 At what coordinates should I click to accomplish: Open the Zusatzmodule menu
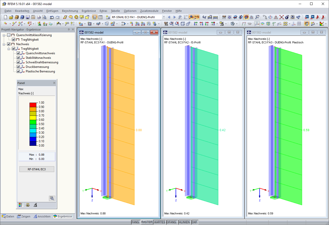(149, 11)
